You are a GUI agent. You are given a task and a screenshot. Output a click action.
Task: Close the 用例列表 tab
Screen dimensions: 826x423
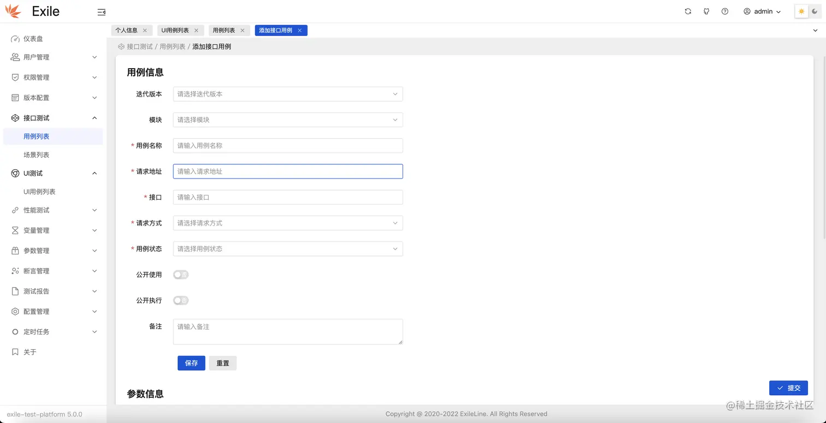[x=242, y=31]
